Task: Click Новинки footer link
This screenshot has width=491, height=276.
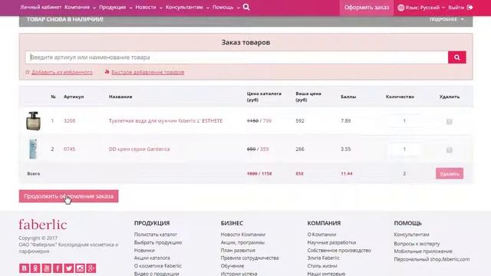Action: 144,251
